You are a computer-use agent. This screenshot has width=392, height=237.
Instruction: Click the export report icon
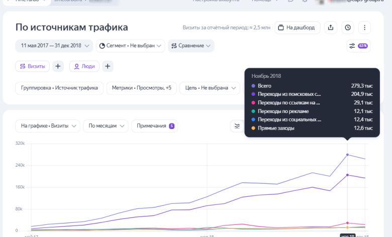click(x=331, y=28)
